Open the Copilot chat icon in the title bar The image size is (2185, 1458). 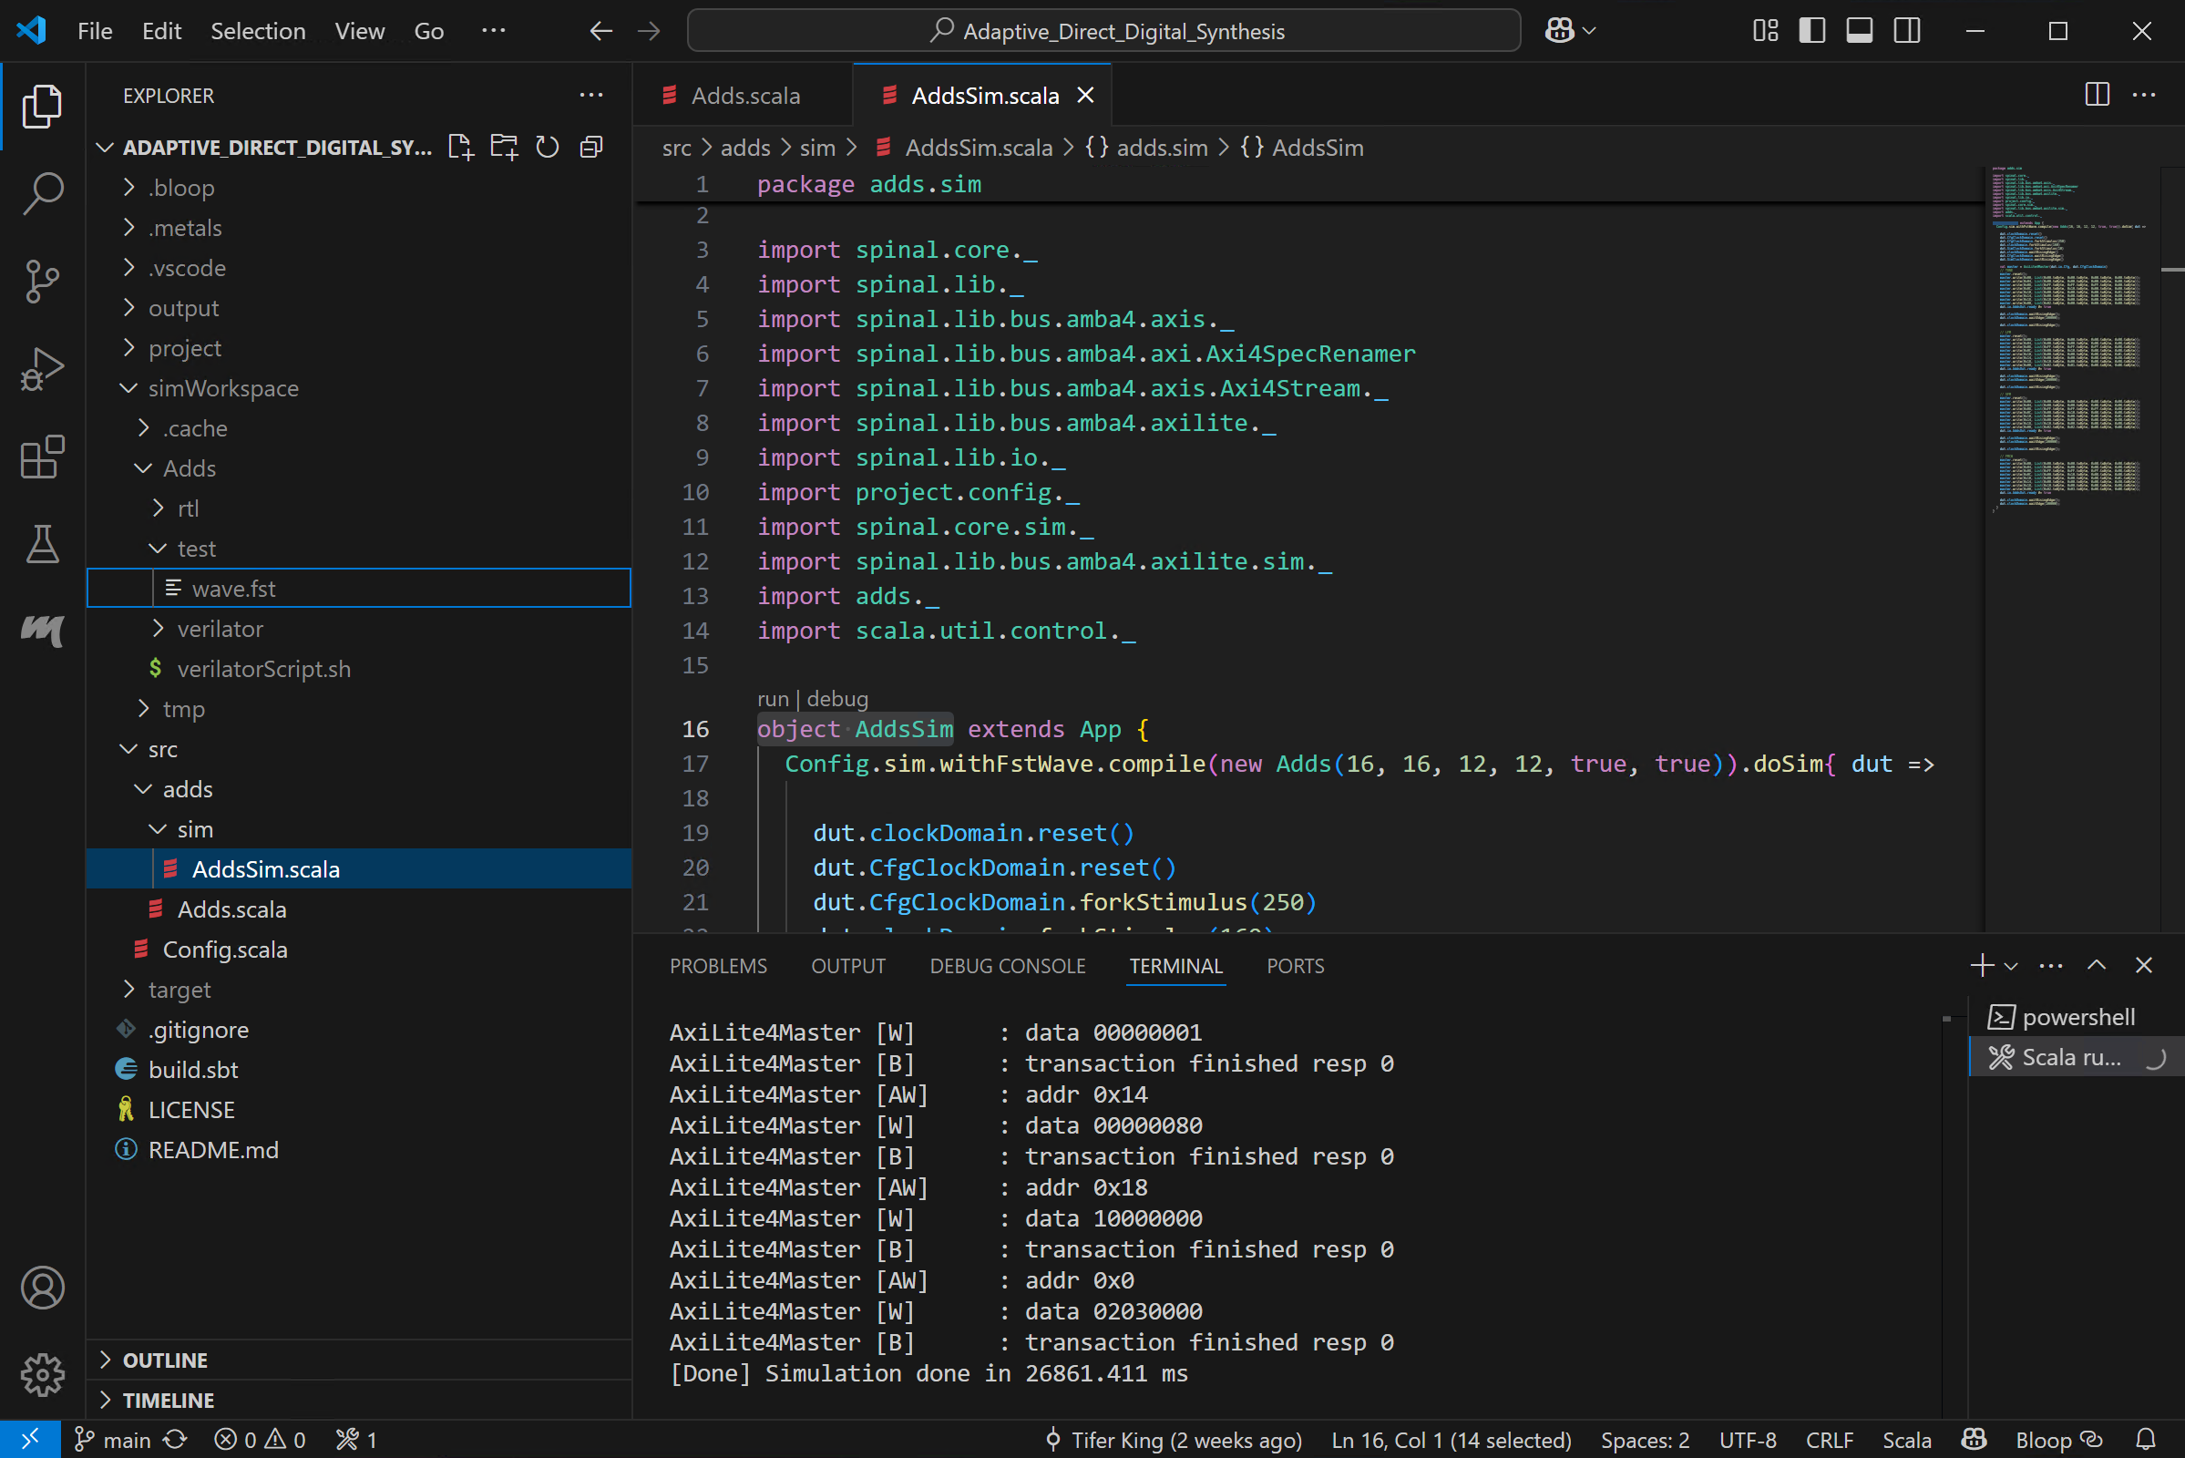tap(1559, 31)
